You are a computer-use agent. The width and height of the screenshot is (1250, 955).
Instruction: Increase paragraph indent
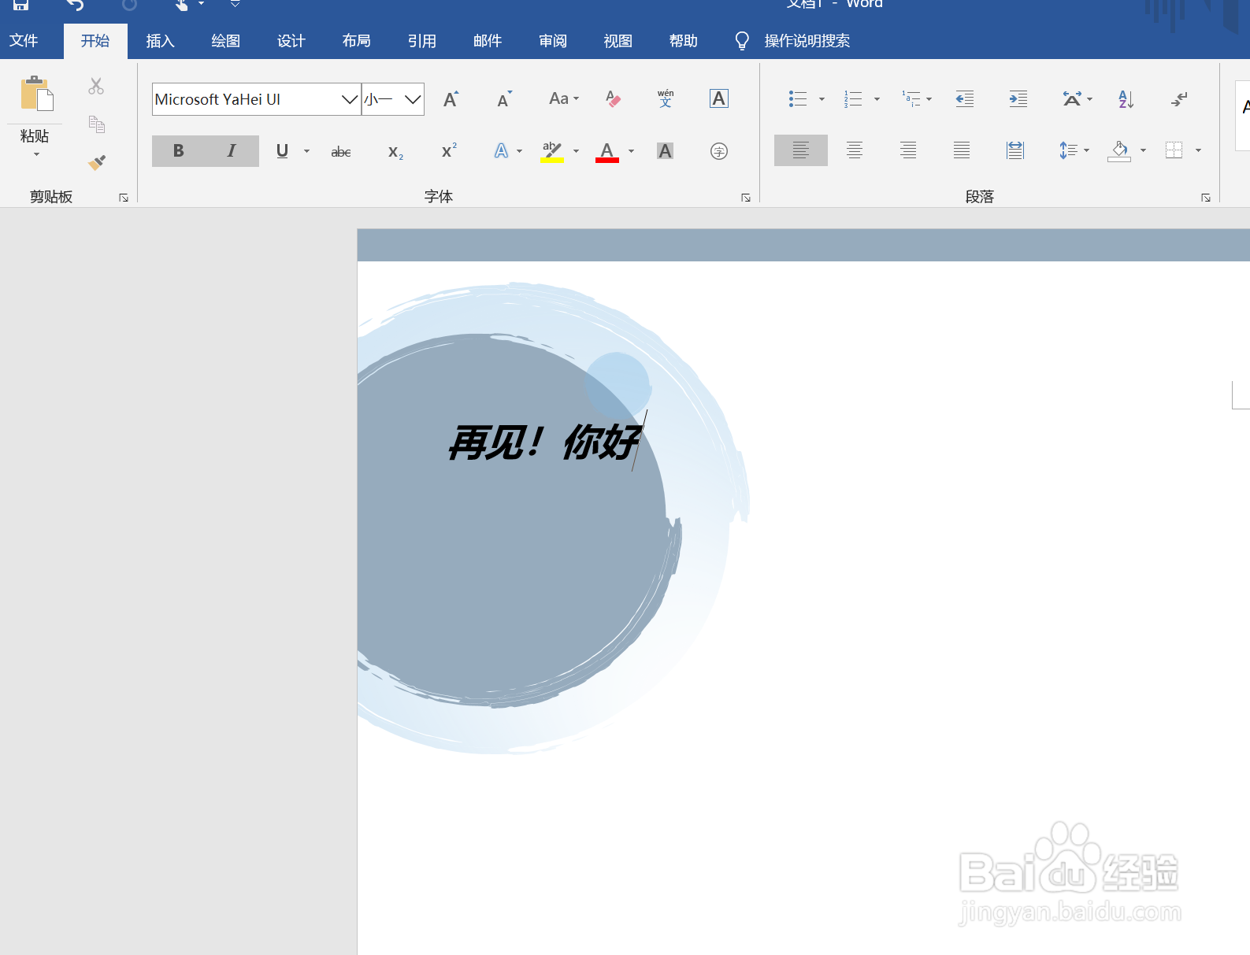click(1018, 99)
